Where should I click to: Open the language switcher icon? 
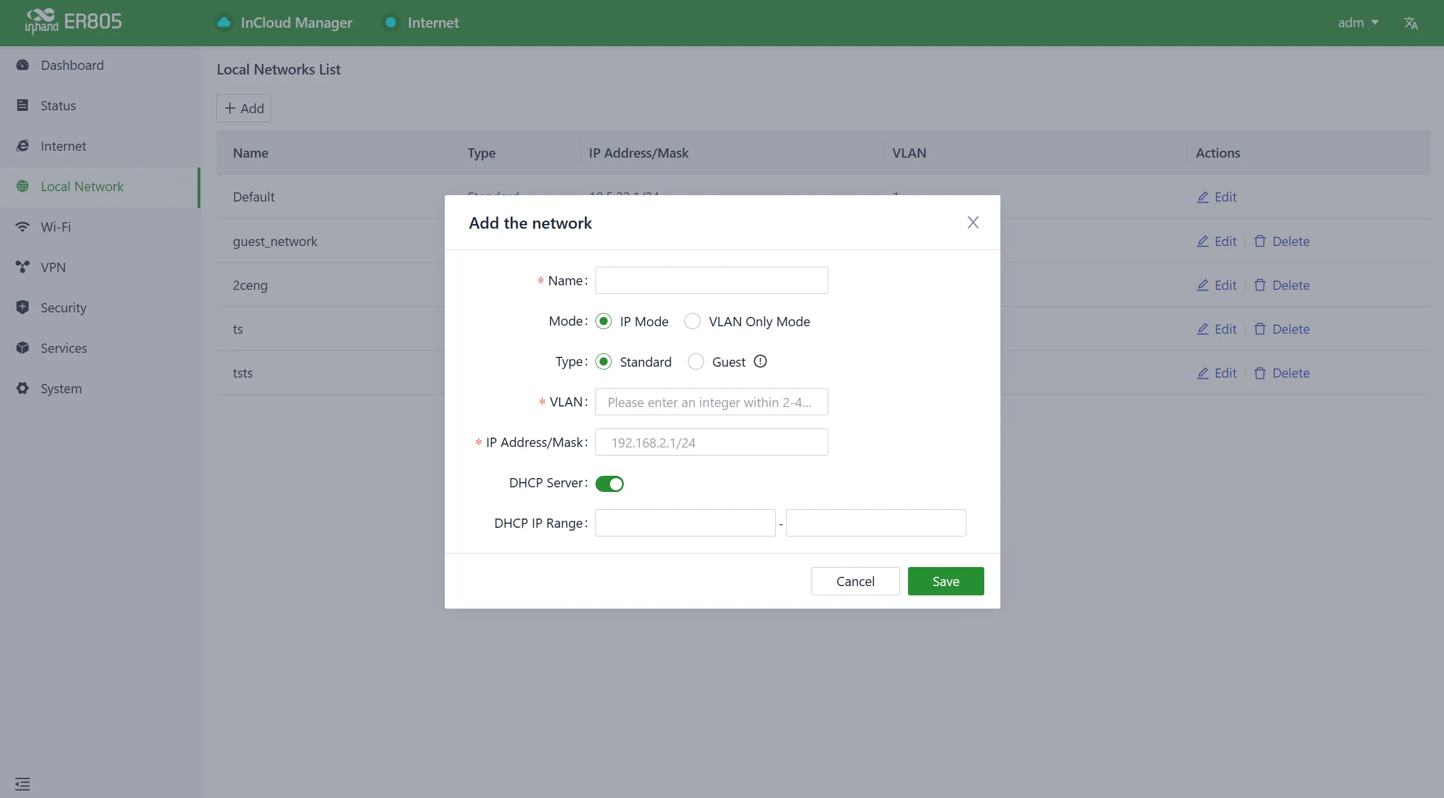click(x=1410, y=23)
